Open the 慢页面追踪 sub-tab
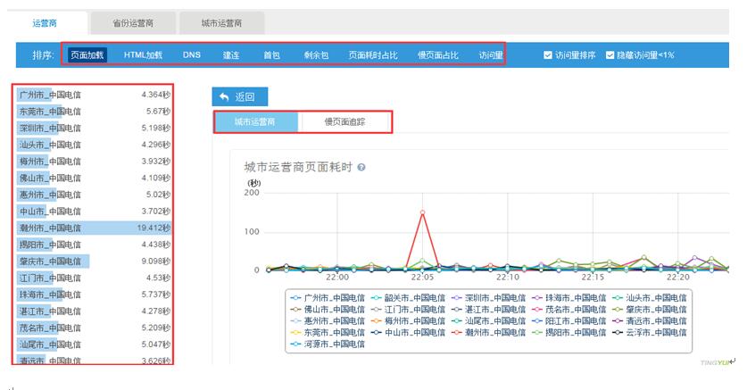This screenshot has width=747, height=390. pos(344,122)
